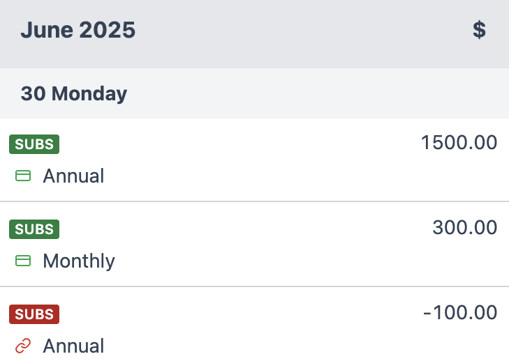Click the green SUBS badge on 1500.00 entry
The image size is (509, 361).
coord(34,144)
